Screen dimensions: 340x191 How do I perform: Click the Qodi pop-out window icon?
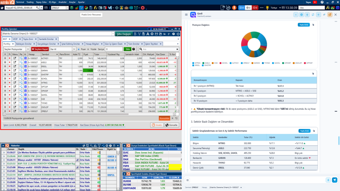coord(330,15)
